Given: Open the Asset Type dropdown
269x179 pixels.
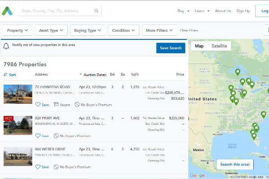Looking at the screenshot, I should 51,30.
